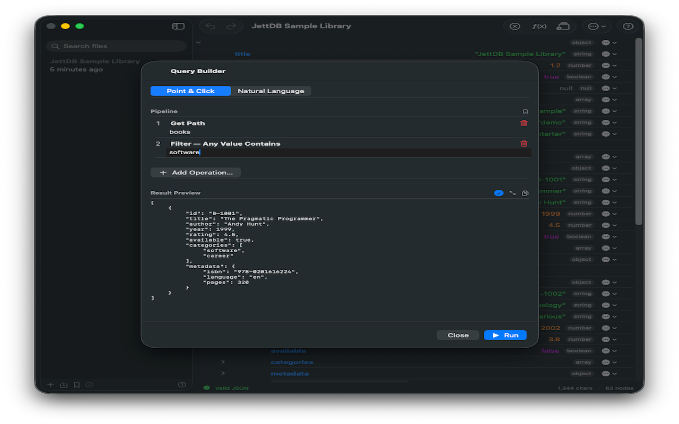This screenshot has width=679, height=424.
Task: Select the 'title' key in tree
Action: (x=242, y=54)
